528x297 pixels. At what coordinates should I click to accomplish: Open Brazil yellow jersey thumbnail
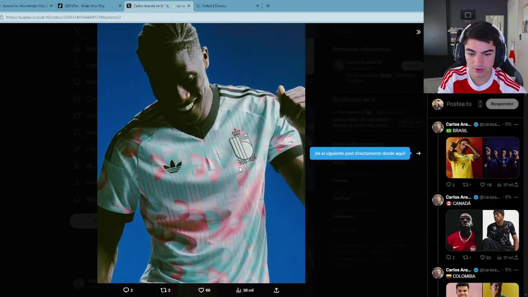(x=464, y=158)
